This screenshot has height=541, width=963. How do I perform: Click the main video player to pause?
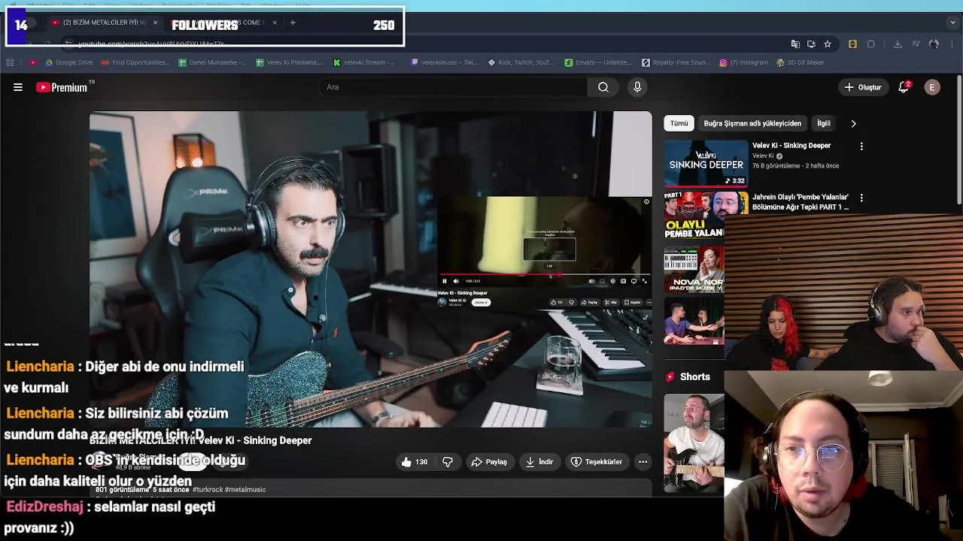(371, 269)
